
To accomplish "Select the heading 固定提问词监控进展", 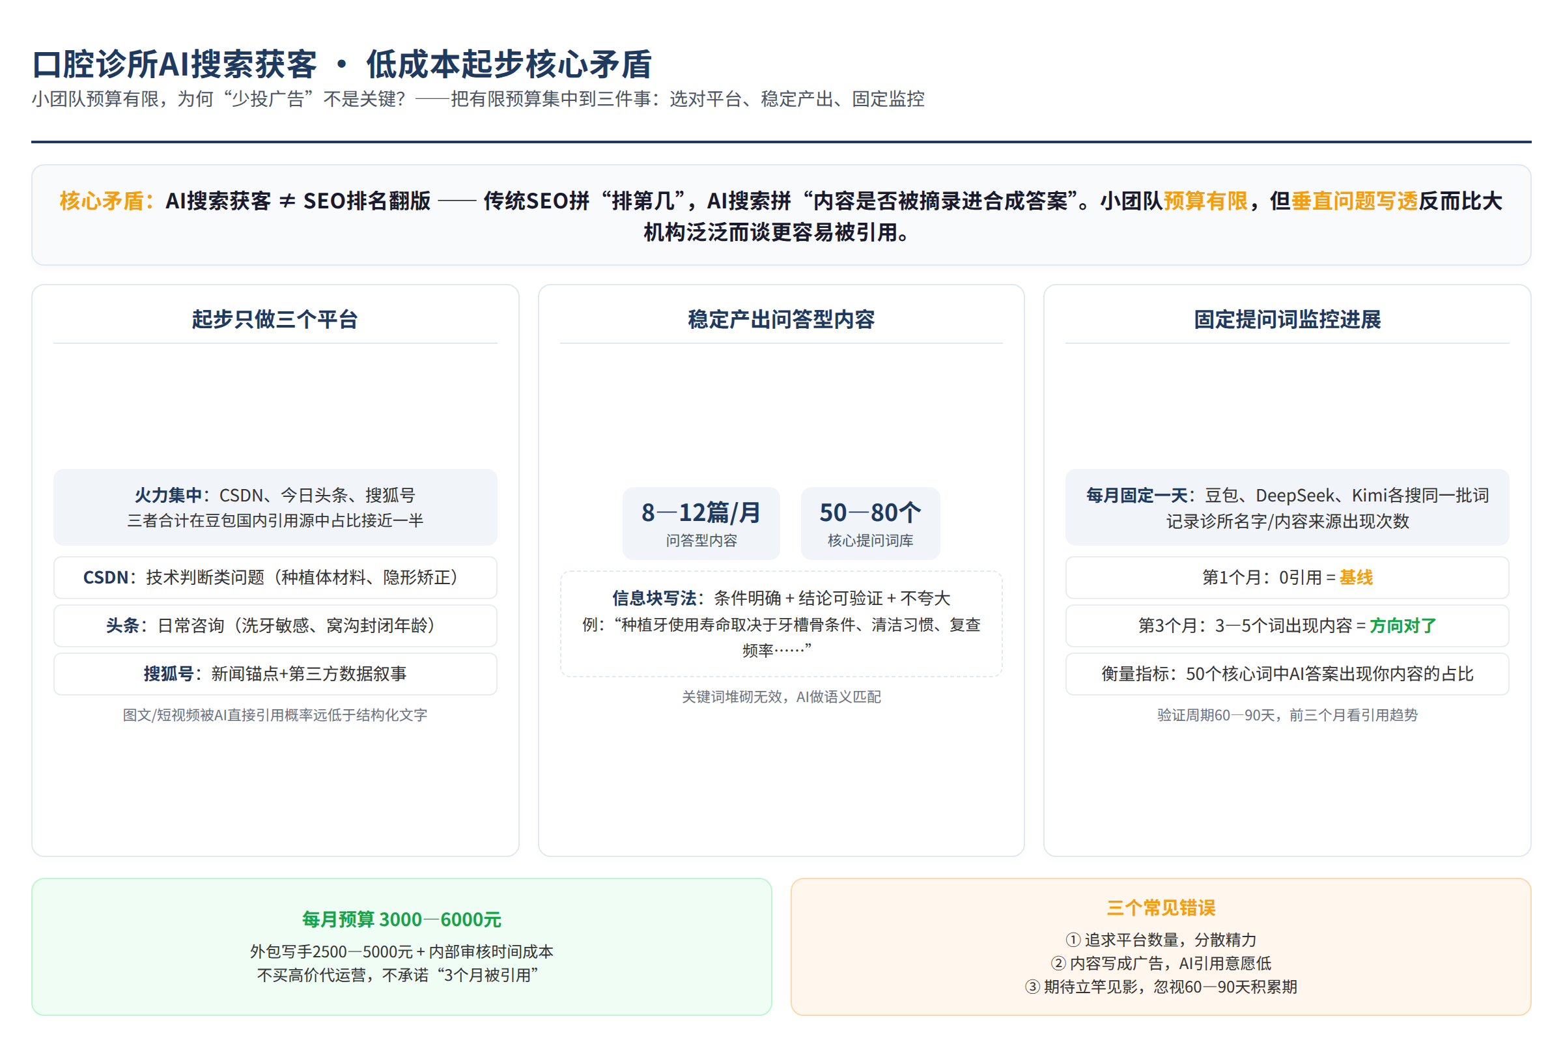I will 1288,320.
